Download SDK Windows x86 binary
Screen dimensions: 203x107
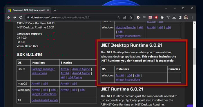(82, 90)
